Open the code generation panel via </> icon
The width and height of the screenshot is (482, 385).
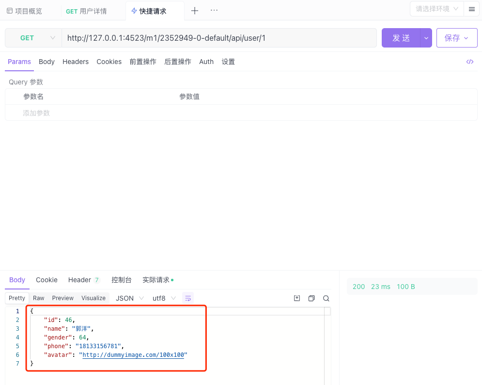point(469,62)
